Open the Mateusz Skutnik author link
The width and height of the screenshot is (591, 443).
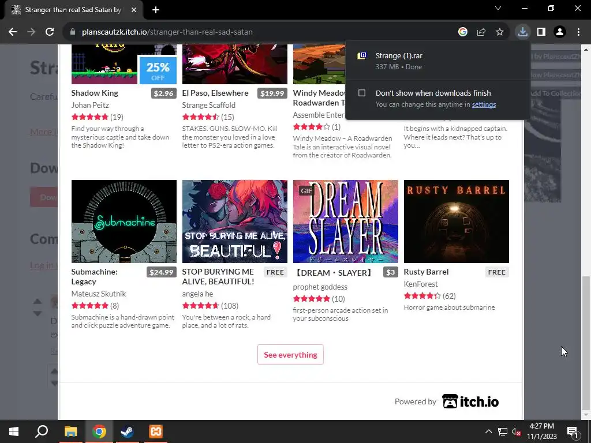pyautogui.click(x=99, y=294)
